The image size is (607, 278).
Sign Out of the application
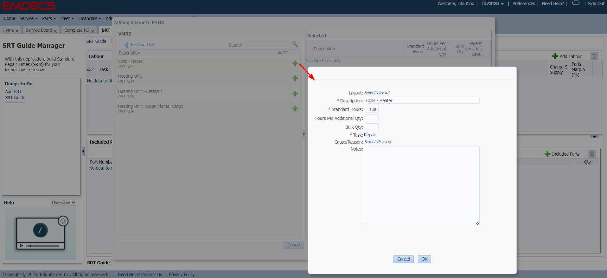click(x=596, y=3)
